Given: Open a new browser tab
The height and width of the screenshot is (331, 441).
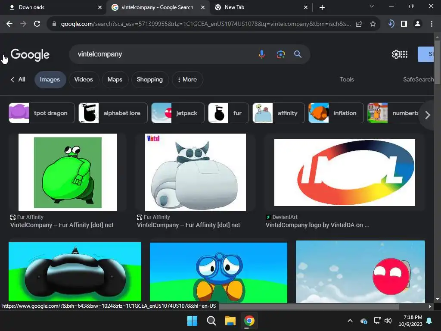Looking at the screenshot, I should 322,7.
